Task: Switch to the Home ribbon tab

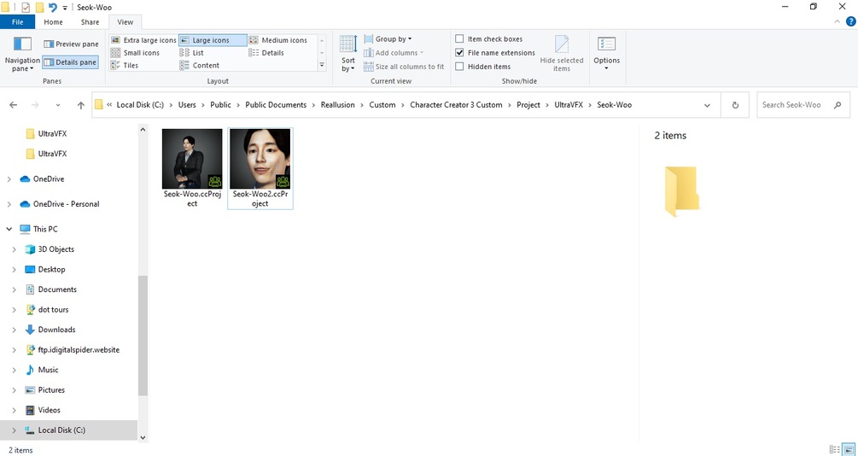Action: (53, 22)
